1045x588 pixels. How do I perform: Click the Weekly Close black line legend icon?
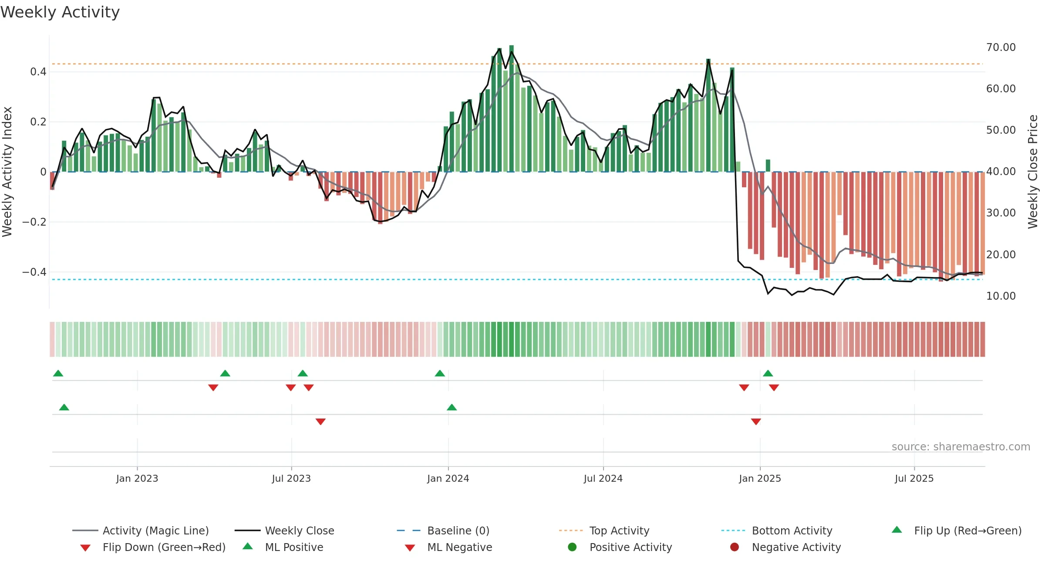[x=247, y=531]
